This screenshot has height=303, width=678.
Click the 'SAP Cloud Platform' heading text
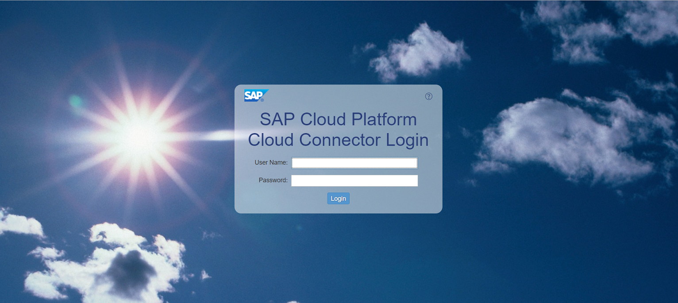(338, 119)
